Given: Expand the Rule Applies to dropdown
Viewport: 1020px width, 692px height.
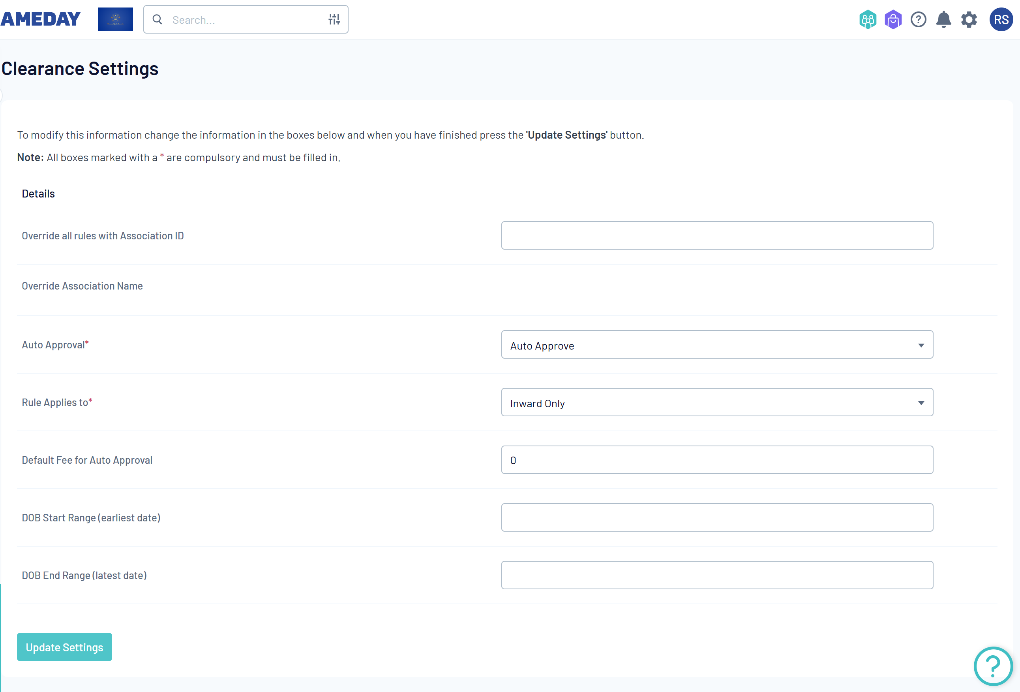Looking at the screenshot, I should tap(716, 402).
